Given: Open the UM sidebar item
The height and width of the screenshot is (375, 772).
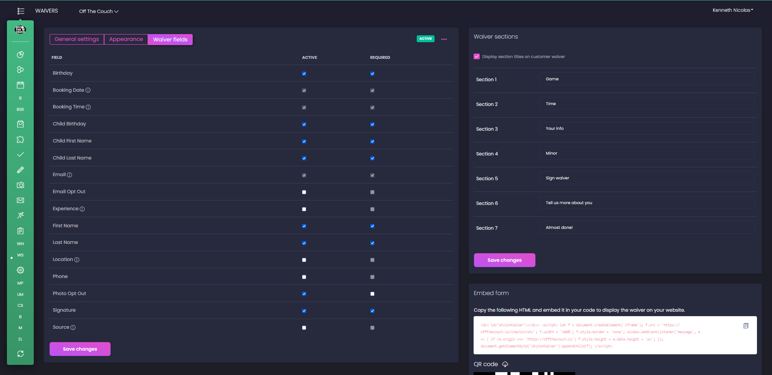Looking at the screenshot, I should [x=20, y=295].
